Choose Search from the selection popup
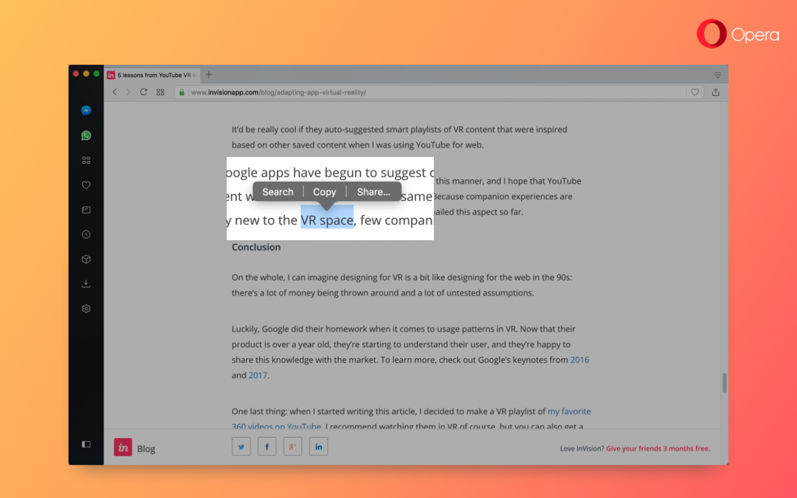Image resolution: width=797 pixels, height=498 pixels. click(x=278, y=191)
